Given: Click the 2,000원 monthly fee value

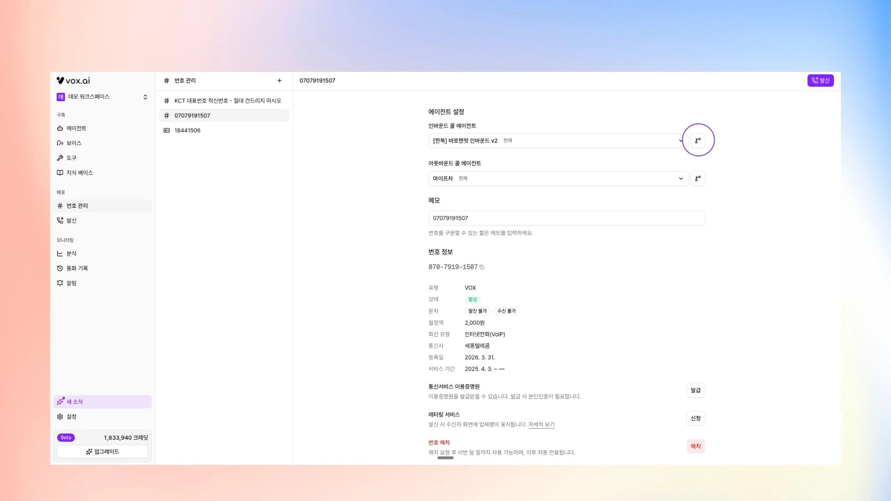Looking at the screenshot, I should [x=474, y=323].
